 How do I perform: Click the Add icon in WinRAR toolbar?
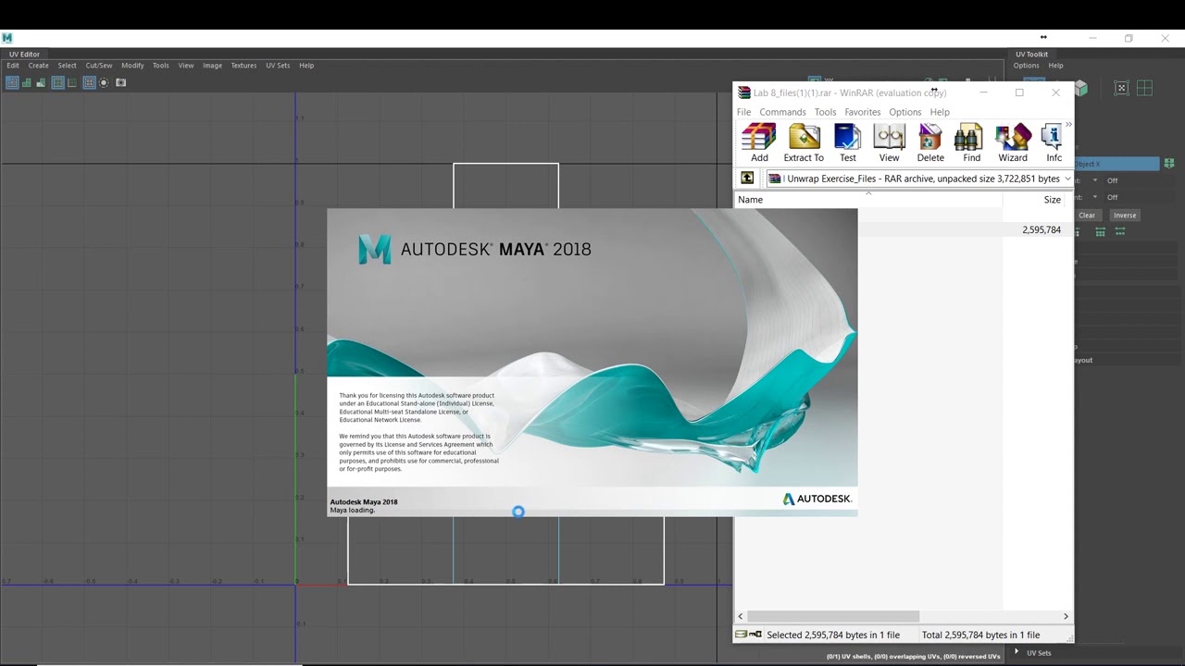pos(759,142)
